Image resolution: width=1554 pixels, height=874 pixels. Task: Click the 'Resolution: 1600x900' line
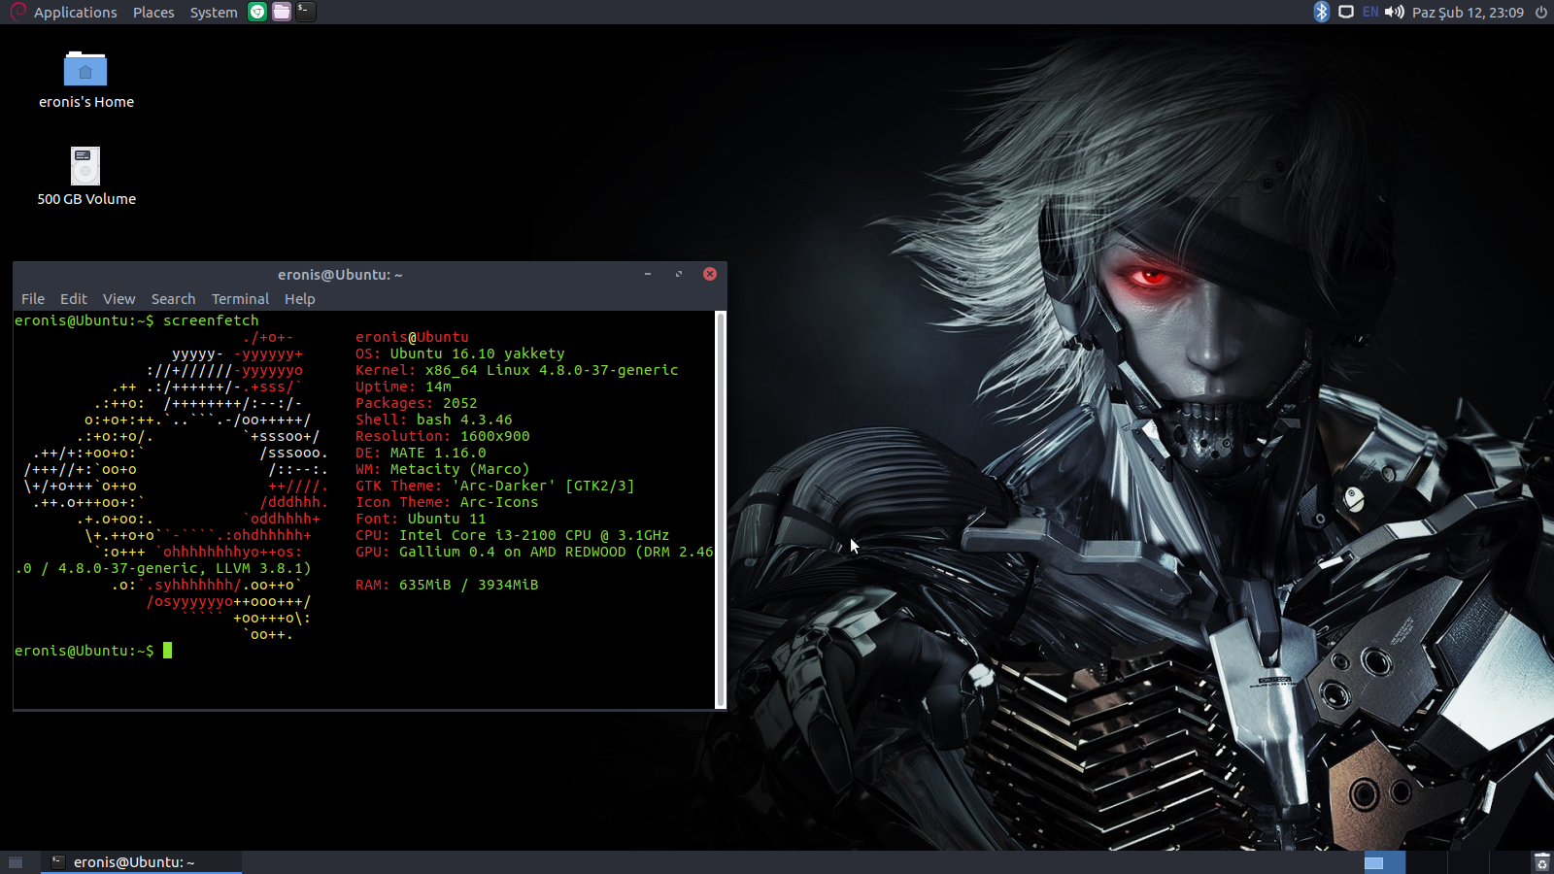[443, 436]
